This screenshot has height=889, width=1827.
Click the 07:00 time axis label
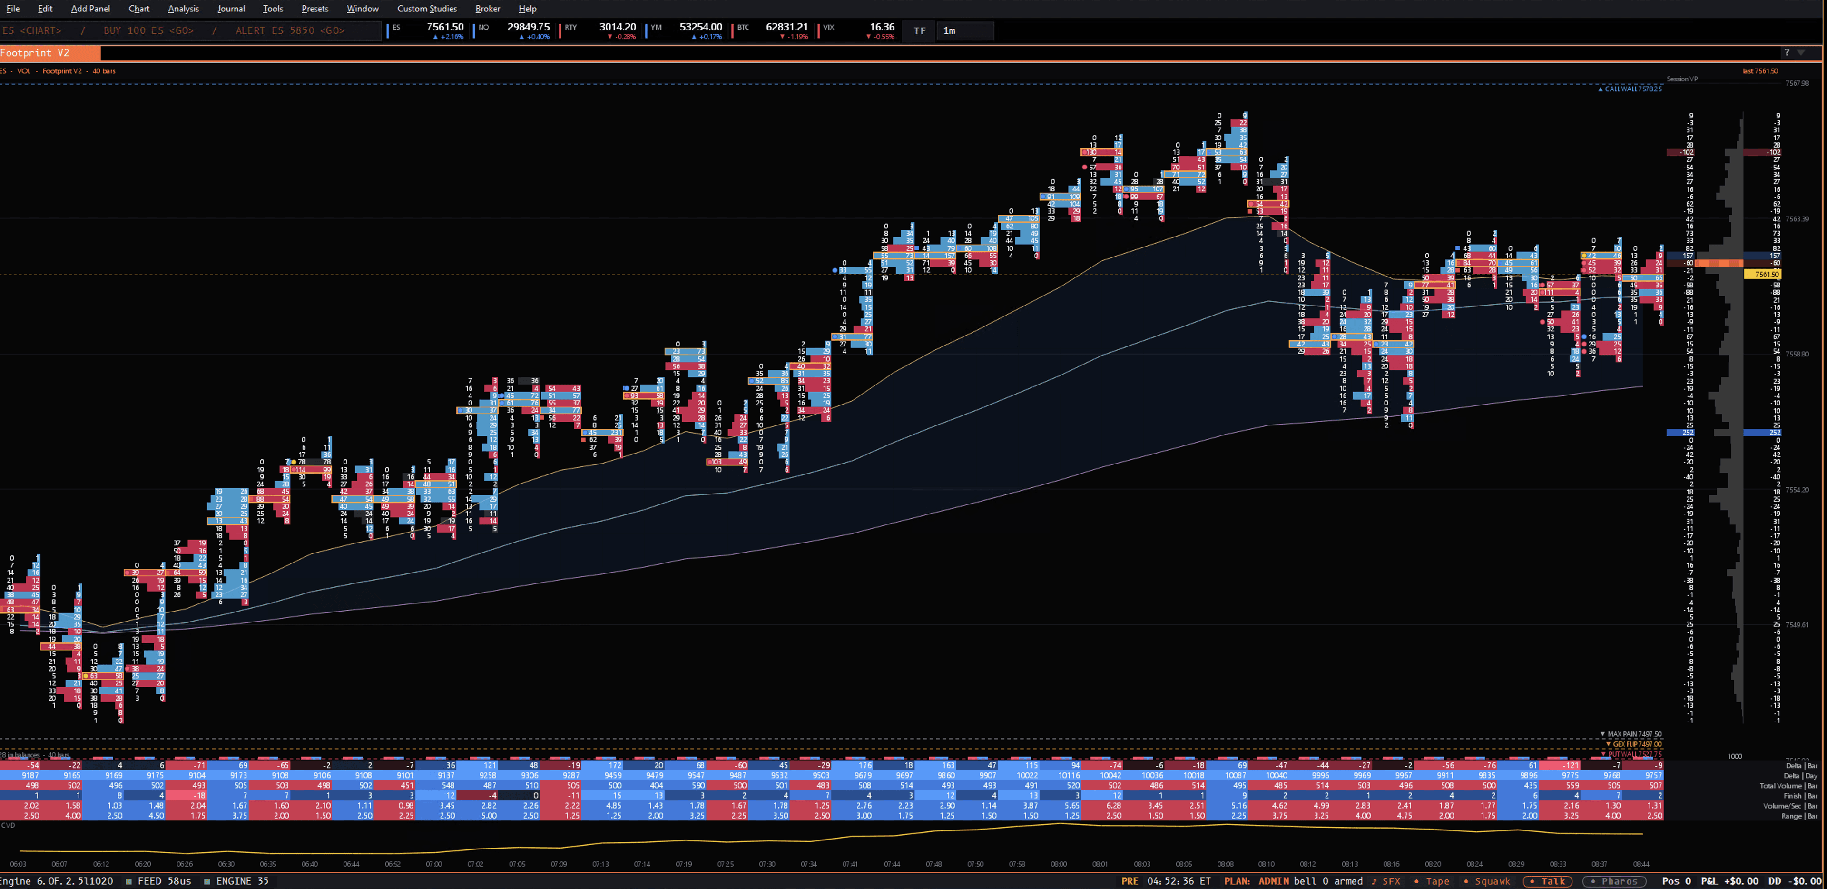(x=433, y=864)
